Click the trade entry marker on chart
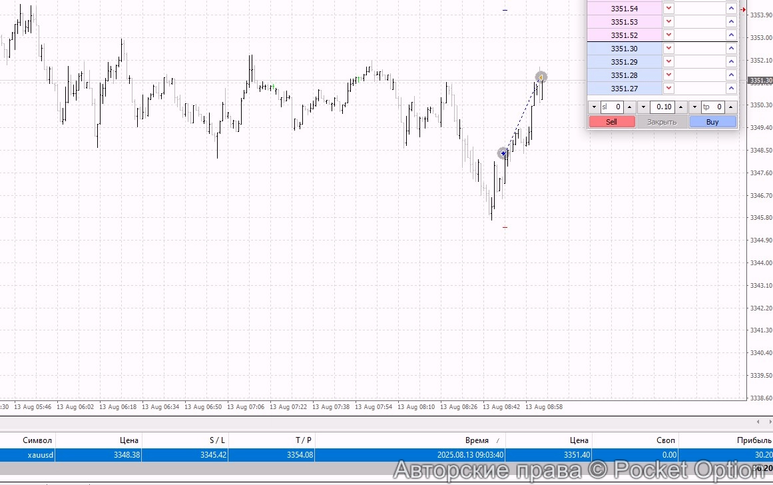 click(x=503, y=153)
